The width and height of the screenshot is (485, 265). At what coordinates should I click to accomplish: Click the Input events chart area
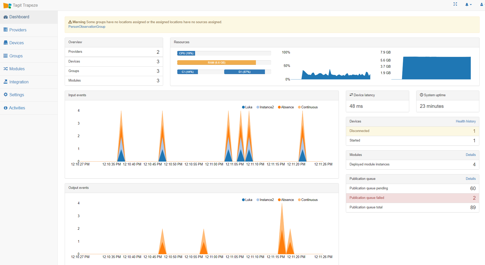[201, 136]
